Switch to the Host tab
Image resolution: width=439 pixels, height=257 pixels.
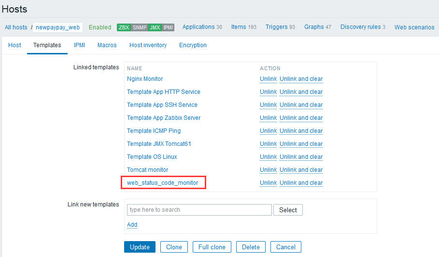click(14, 45)
